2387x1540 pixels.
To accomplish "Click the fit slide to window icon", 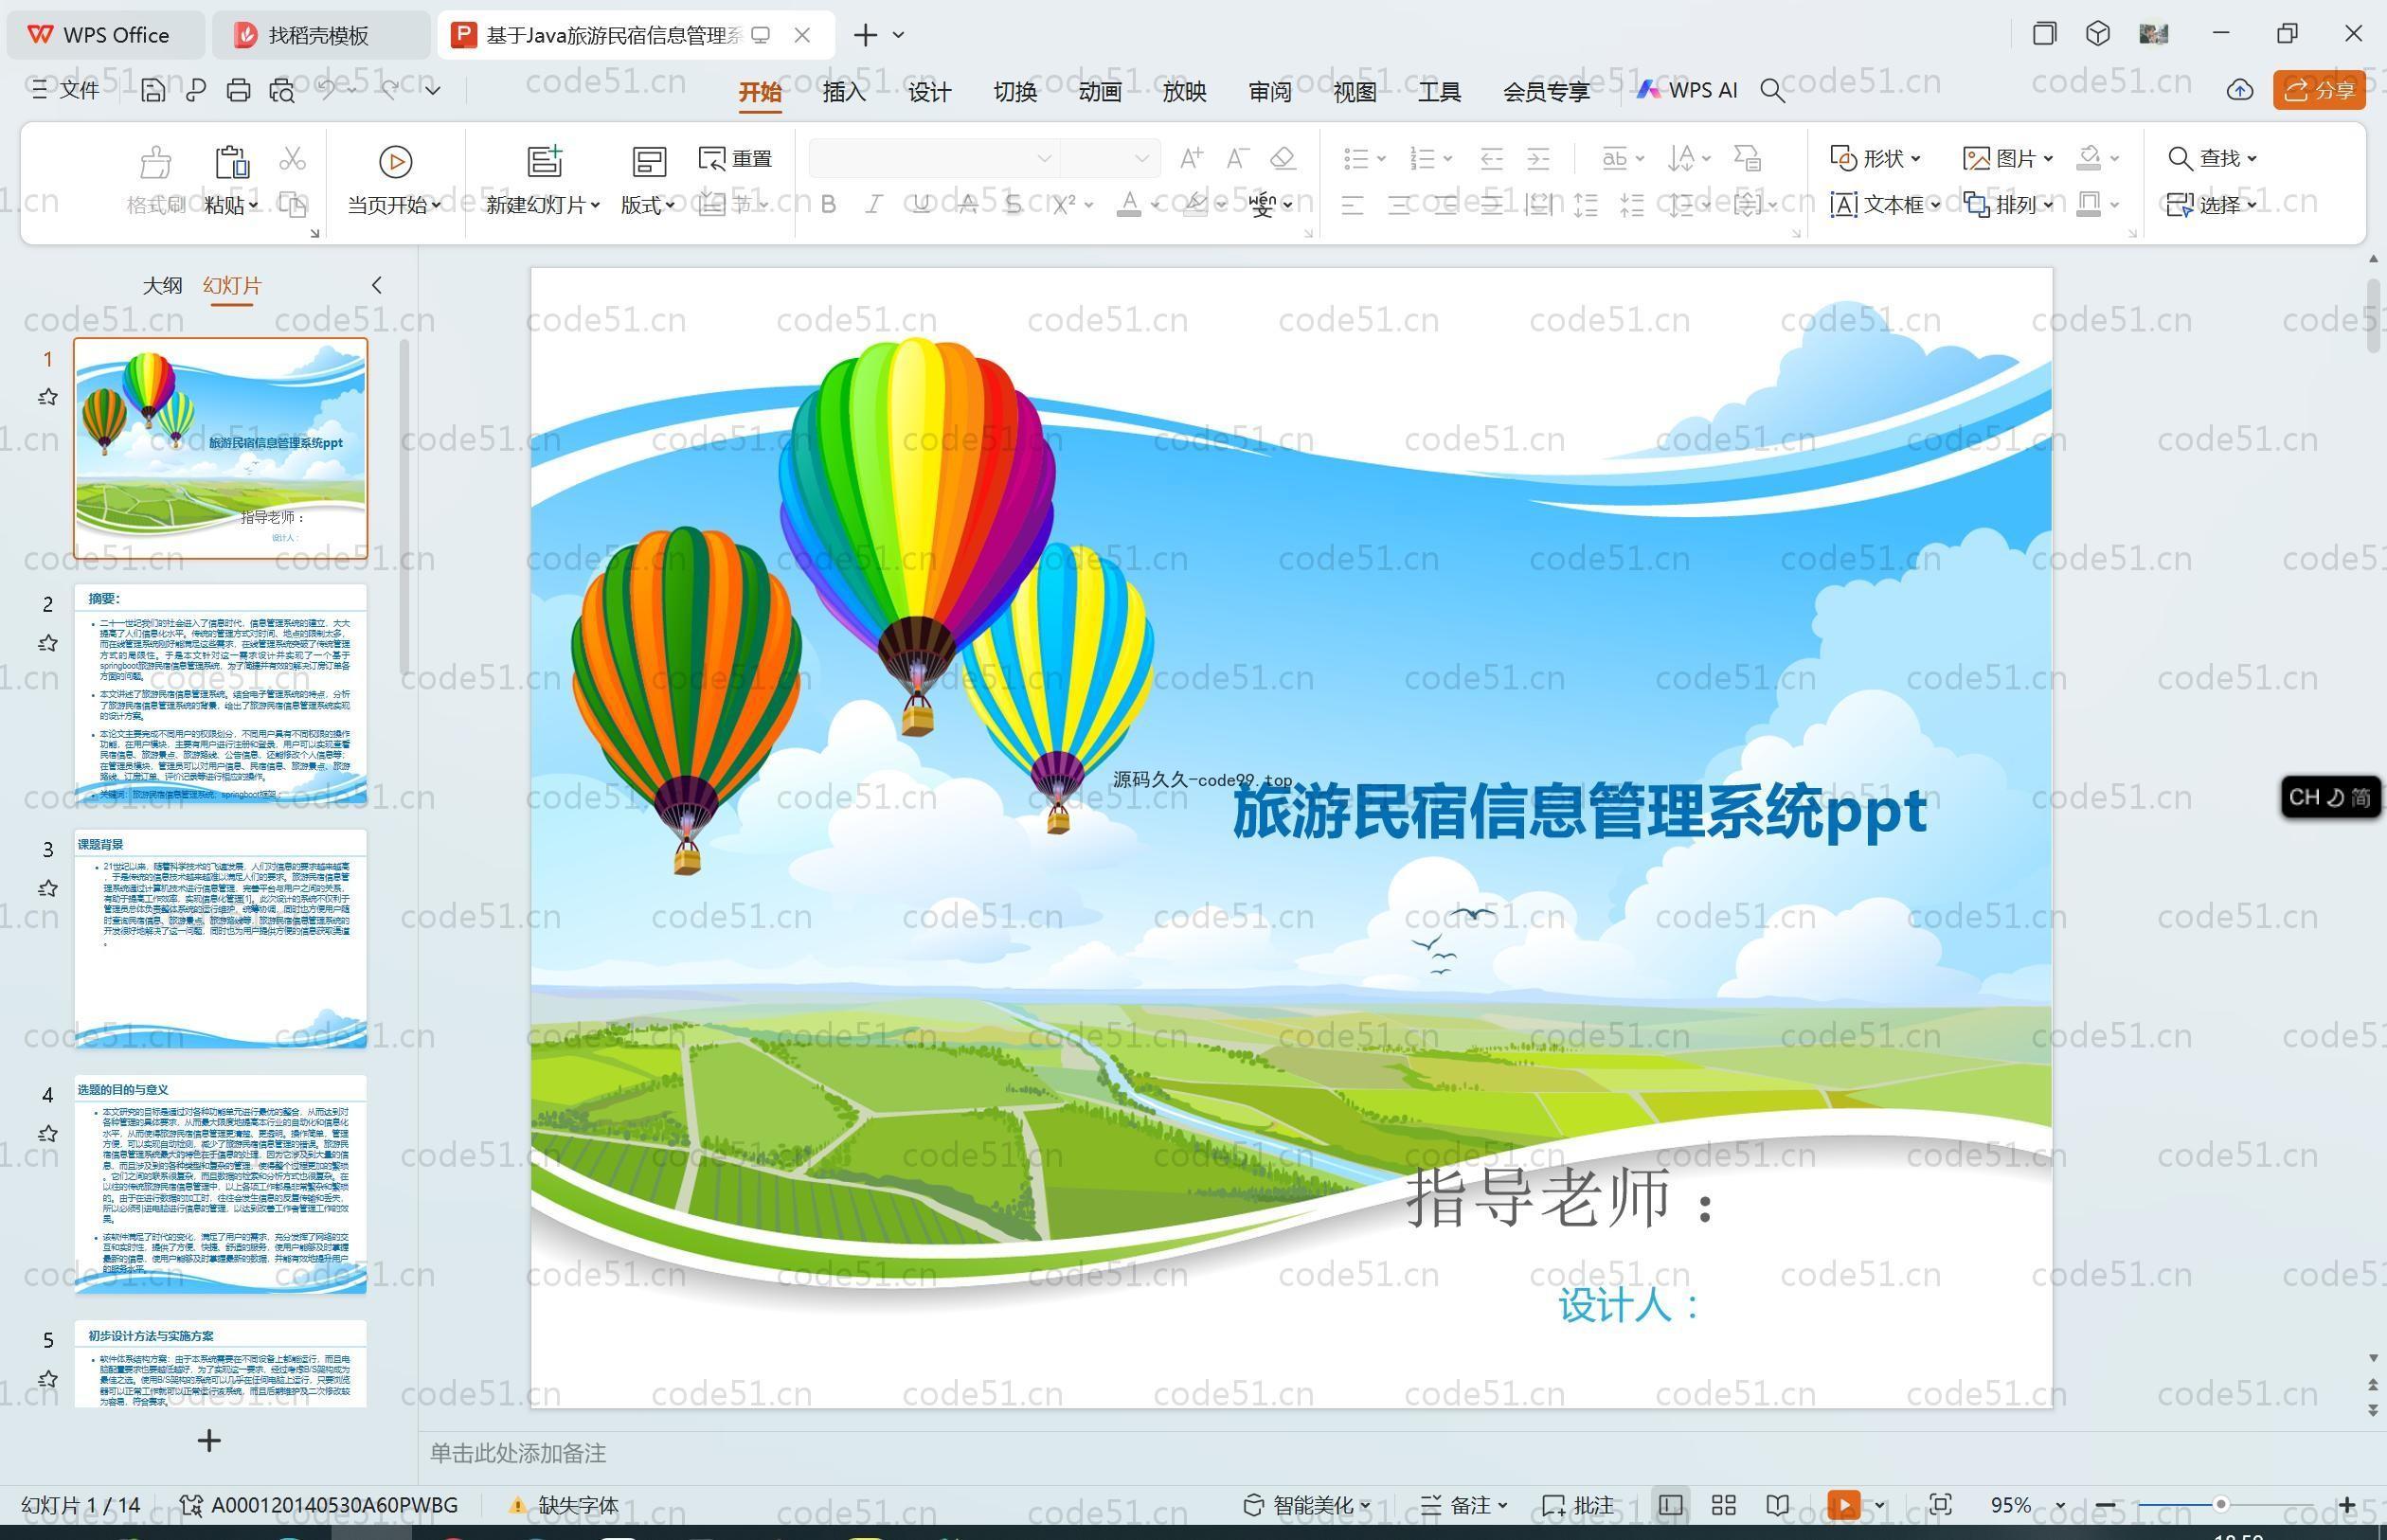I will click(x=1940, y=1505).
